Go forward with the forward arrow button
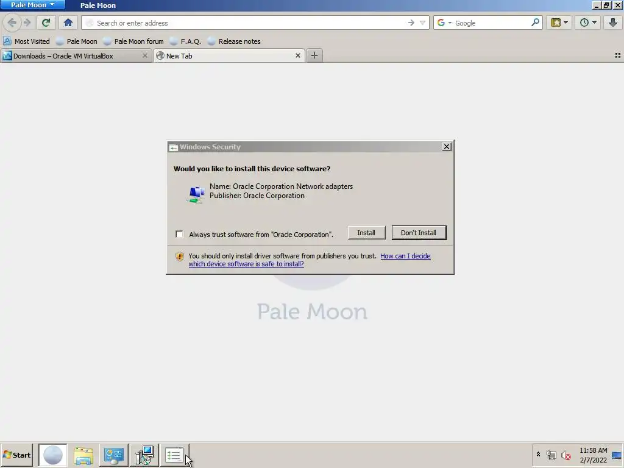The width and height of the screenshot is (624, 468). [27, 23]
